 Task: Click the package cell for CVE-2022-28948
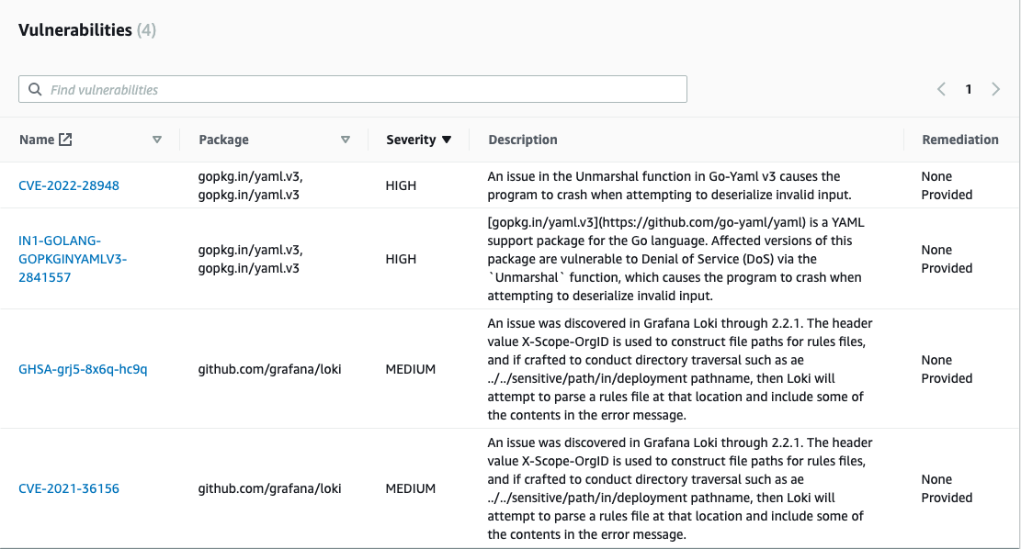pos(250,185)
